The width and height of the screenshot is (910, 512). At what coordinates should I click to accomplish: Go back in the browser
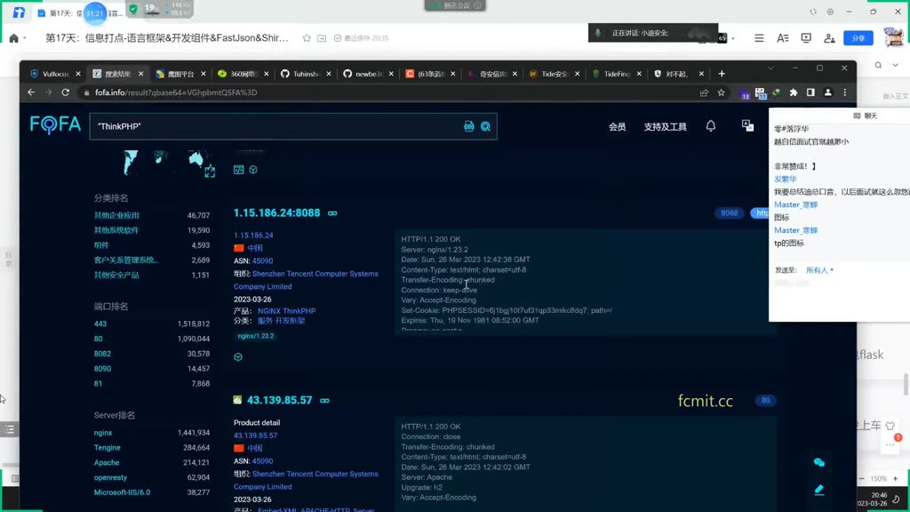(x=31, y=92)
